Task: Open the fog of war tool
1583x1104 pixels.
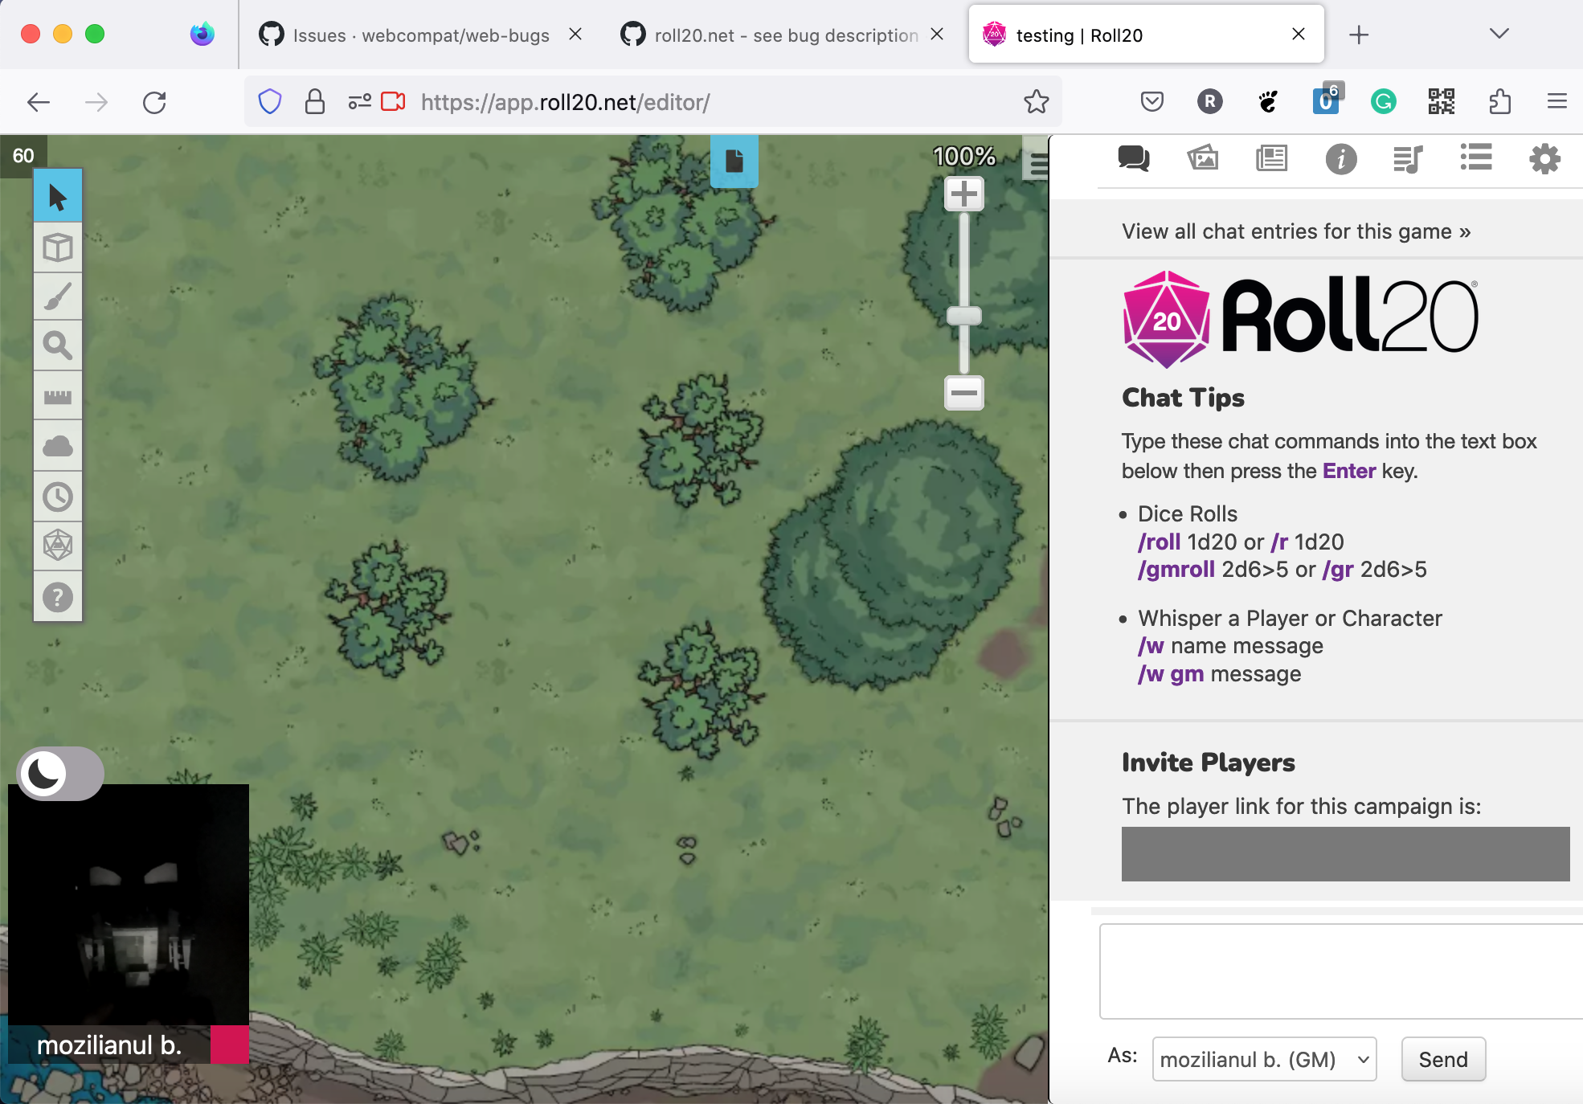Action: pos(57,446)
